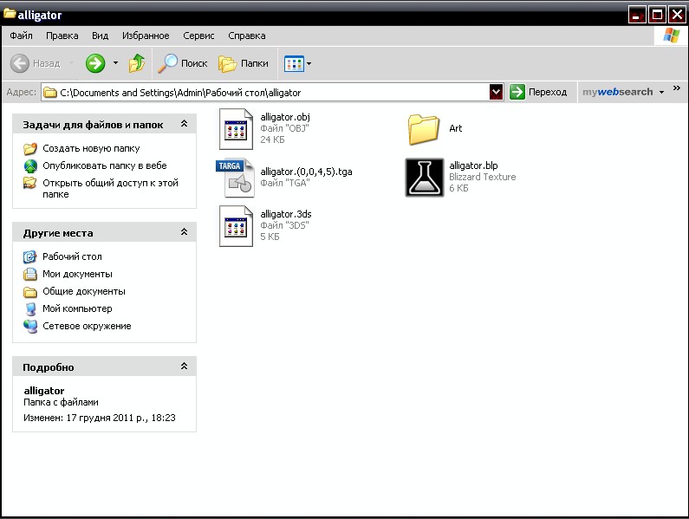Screen dimensions: 689x519
Task: Click the alligator.obj file name
Action: [285, 117]
